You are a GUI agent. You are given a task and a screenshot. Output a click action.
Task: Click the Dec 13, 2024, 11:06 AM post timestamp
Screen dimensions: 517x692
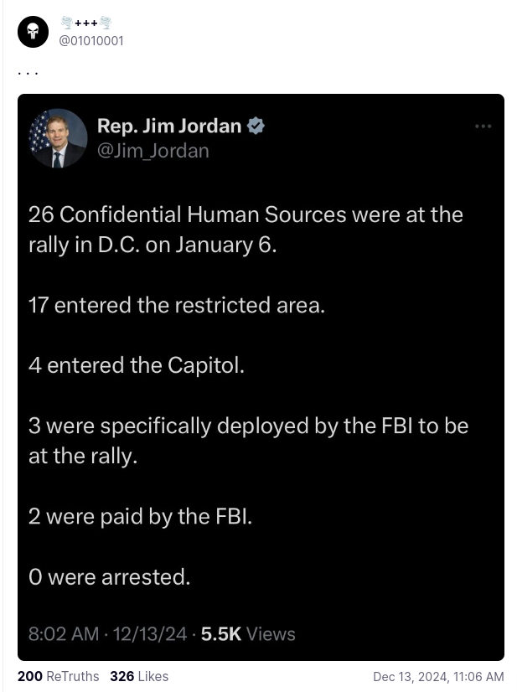438,676
